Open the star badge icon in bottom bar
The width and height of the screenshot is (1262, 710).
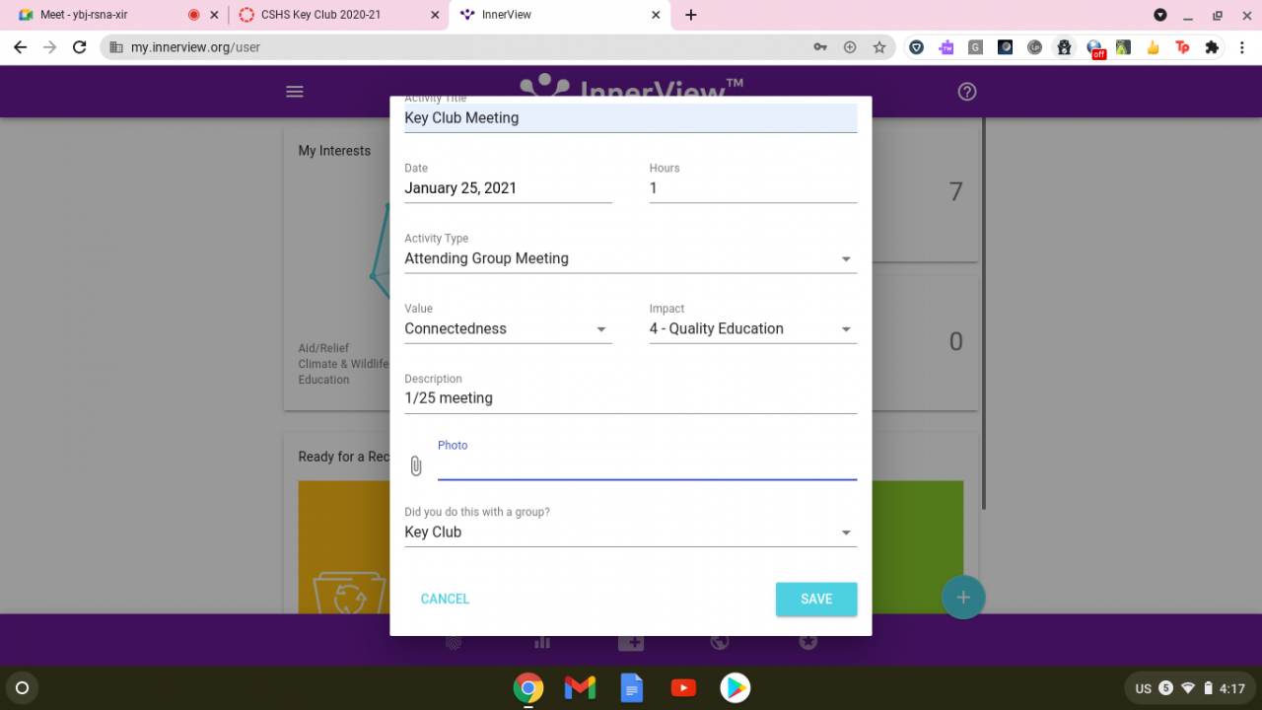[x=808, y=642]
